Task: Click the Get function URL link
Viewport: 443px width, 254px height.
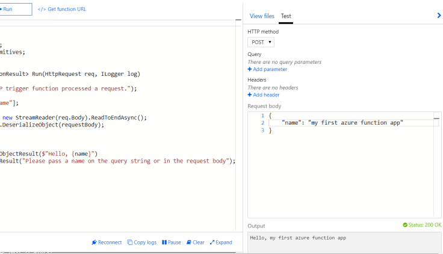Action: (67, 9)
